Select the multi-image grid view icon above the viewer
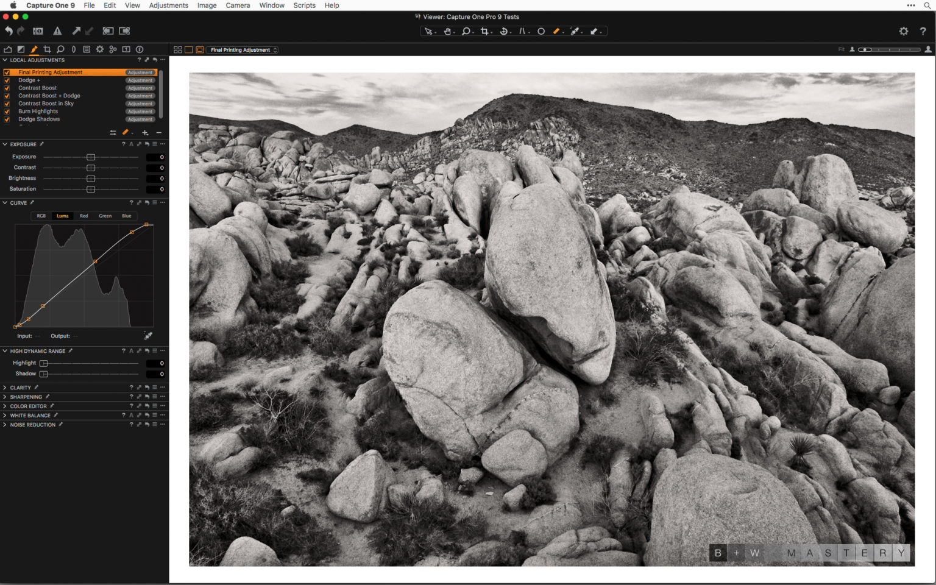The height and width of the screenshot is (585, 936). [178, 49]
